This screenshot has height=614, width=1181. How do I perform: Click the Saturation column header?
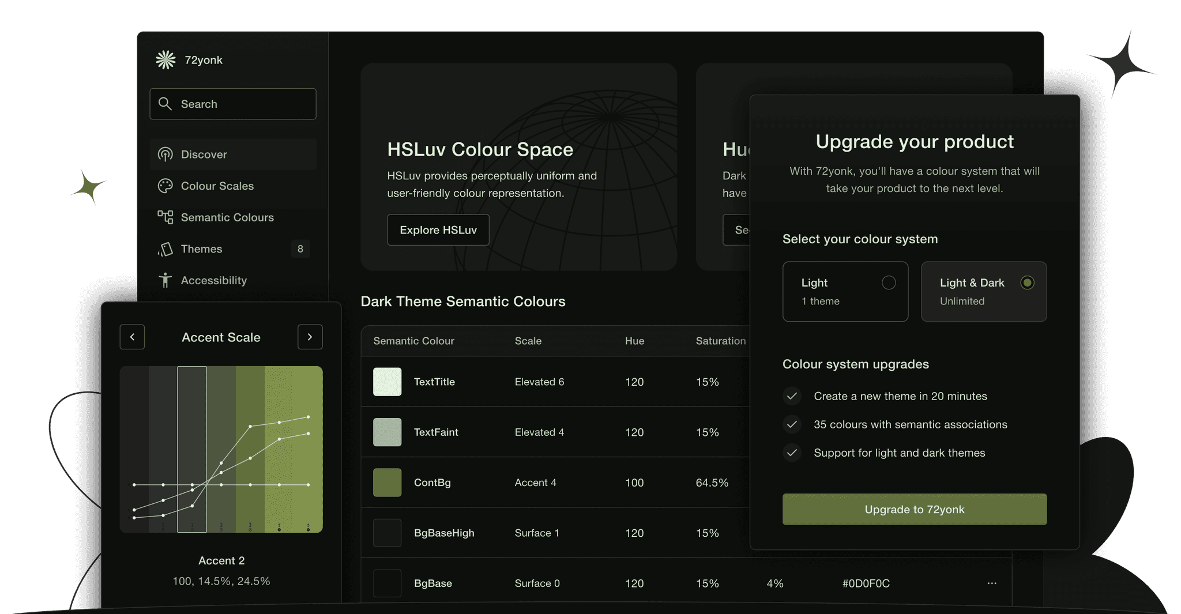pos(721,341)
